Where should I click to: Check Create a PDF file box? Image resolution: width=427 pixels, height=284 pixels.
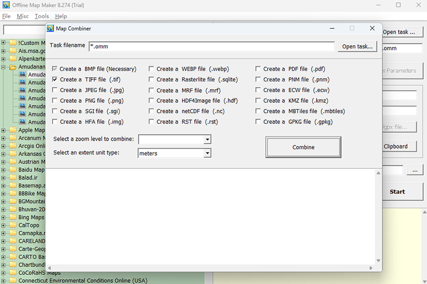258,69
